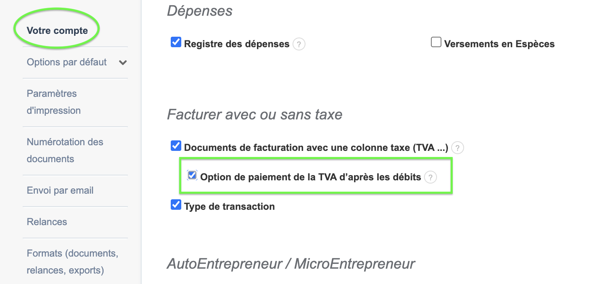Uncheck the Registre des dépenses checkbox
The width and height of the screenshot is (615, 284).
176,42
